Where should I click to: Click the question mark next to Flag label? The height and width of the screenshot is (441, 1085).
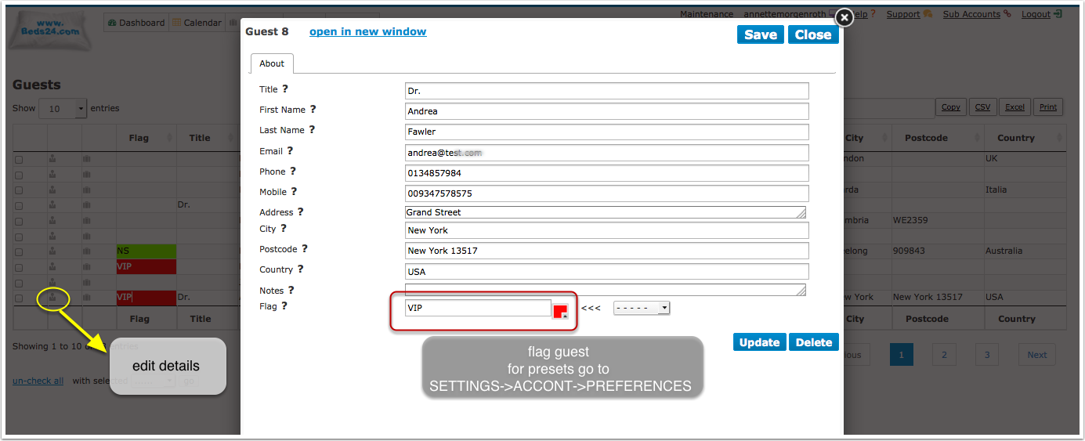284,306
